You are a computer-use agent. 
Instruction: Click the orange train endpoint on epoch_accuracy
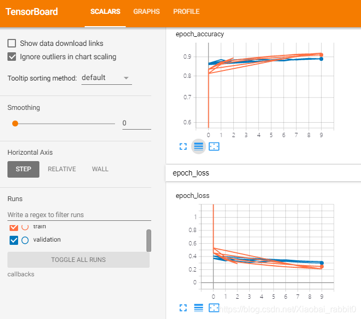click(321, 54)
